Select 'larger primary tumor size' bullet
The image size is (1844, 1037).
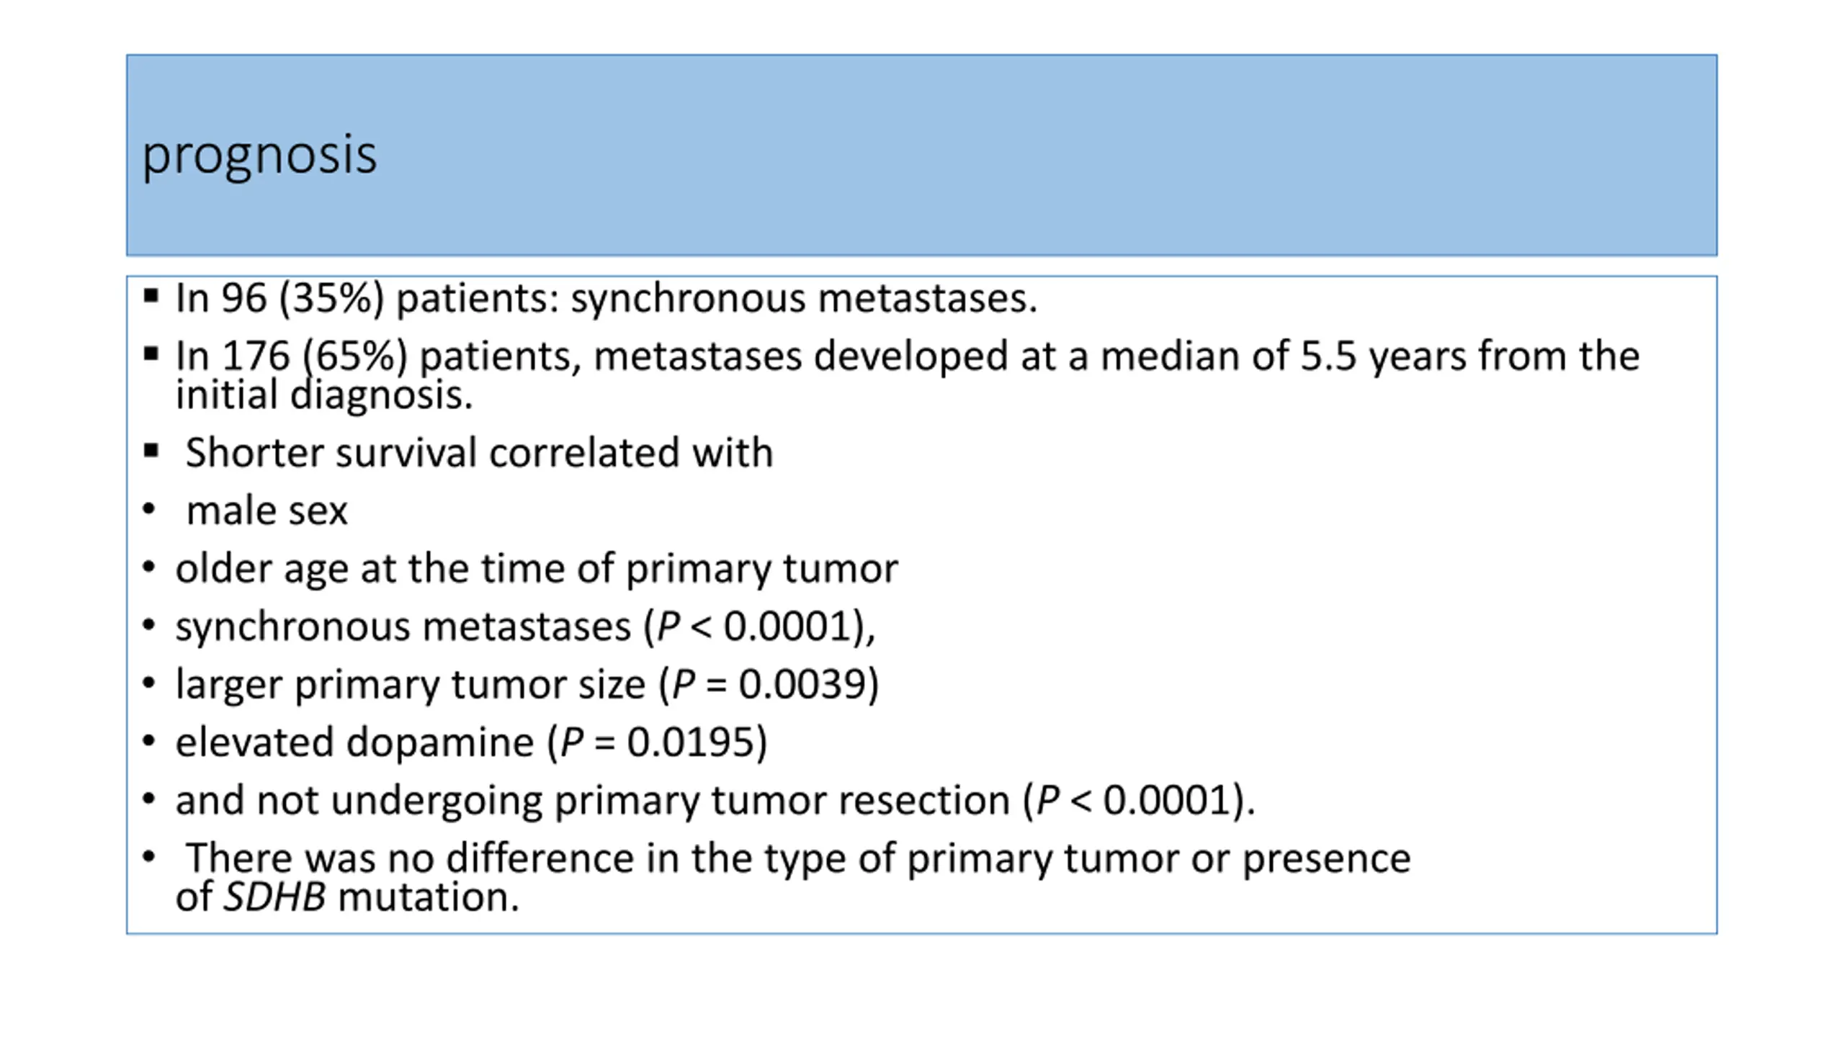[527, 684]
